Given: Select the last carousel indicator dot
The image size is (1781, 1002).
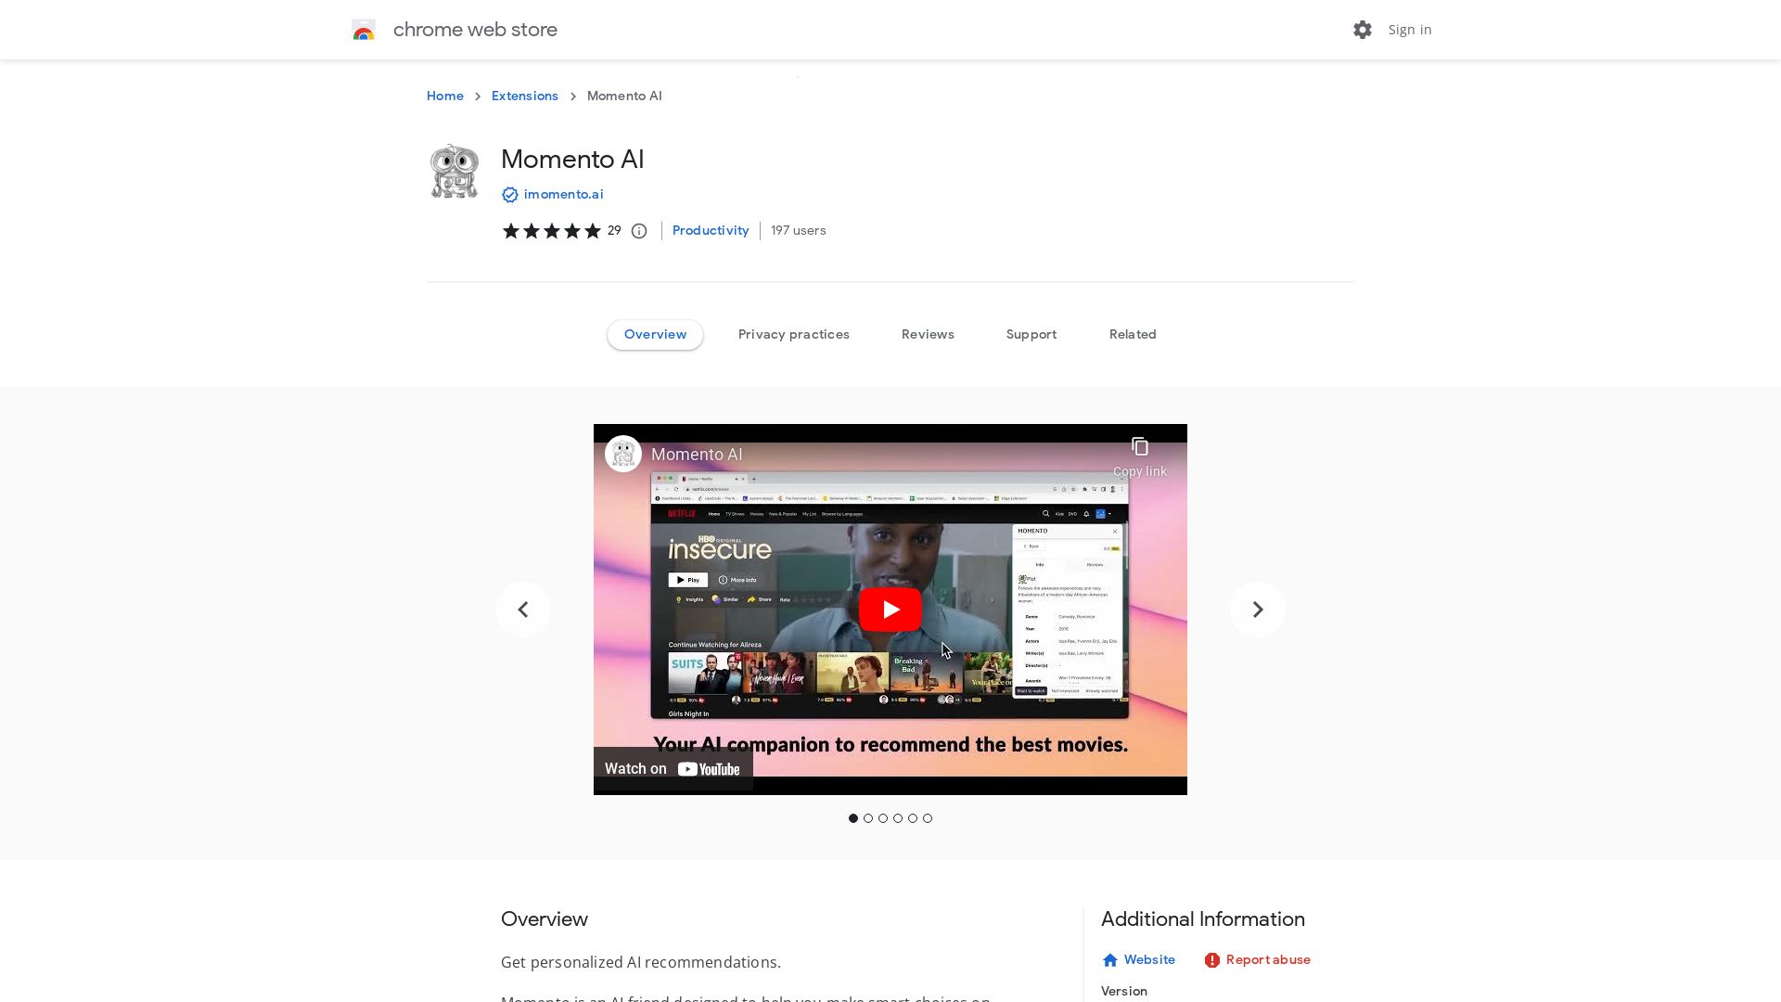Looking at the screenshot, I should click(x=928, y=818).
